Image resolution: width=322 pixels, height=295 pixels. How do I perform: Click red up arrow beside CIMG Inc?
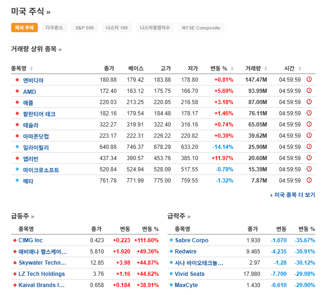click(15, 240)
